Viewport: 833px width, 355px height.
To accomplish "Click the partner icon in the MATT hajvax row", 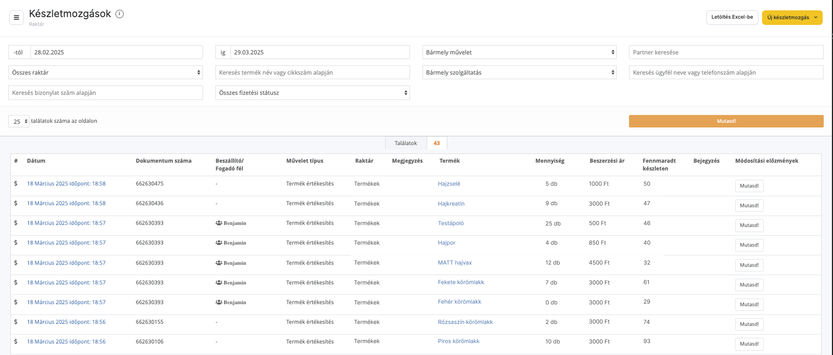I will (219, 263).
